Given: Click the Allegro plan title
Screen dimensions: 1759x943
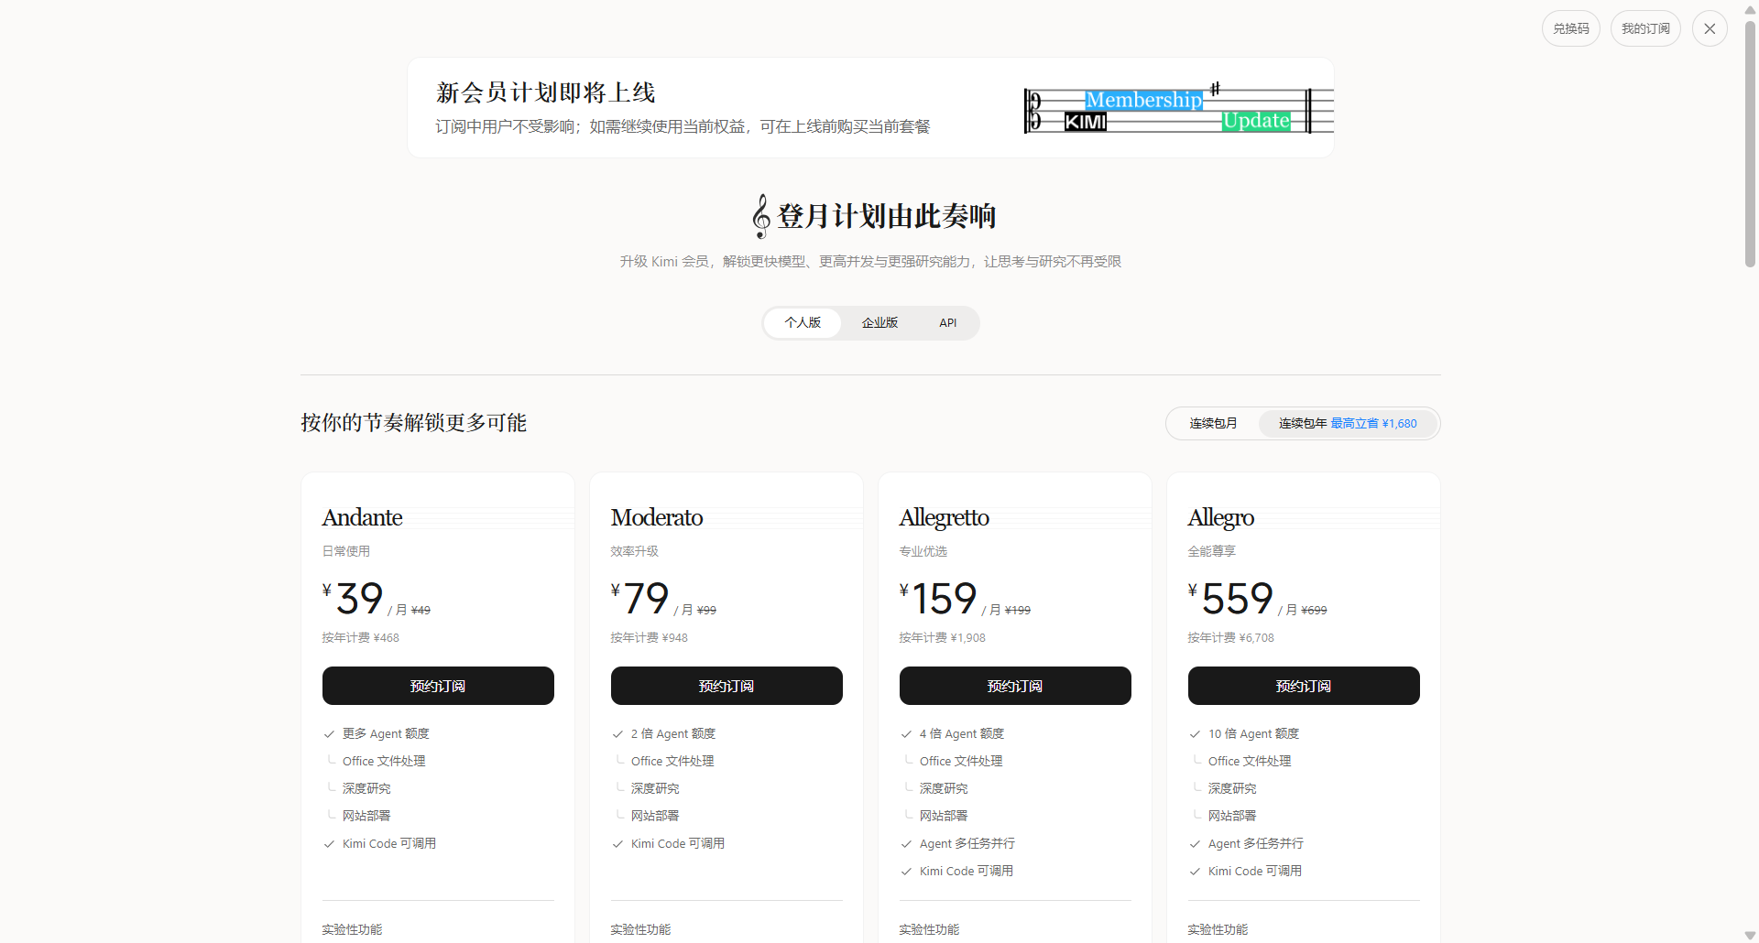Looking at the screenshot, I should point(1221,517).
